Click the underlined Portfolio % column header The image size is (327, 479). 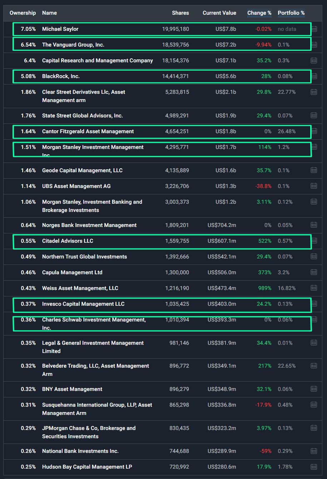(x=291, y=13)
